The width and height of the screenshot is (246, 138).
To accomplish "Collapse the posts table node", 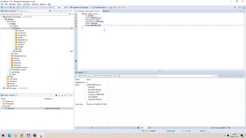I will [x=12, y=28].
